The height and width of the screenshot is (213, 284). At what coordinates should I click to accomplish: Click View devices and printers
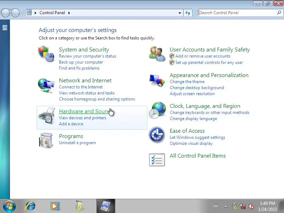click(83, 118)
